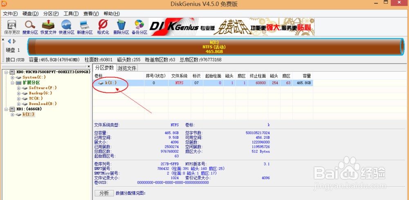Select the k(I:) row in partition table
409x200 pixels.
[x=203, y=83]
